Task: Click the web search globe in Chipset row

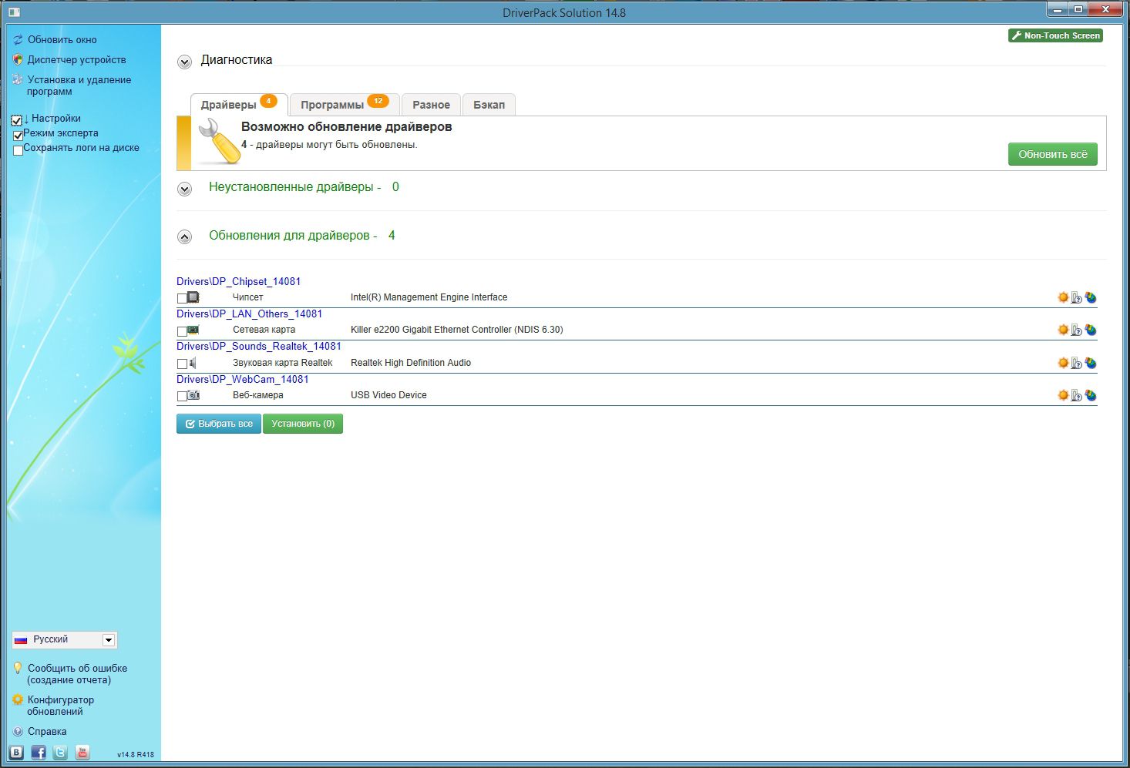Action: [1091, 297]
